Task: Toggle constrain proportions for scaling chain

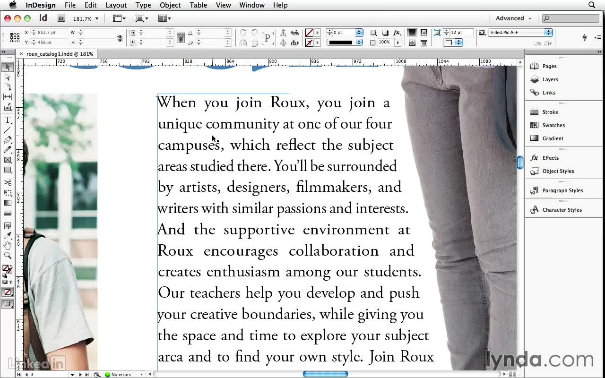Action: (x=181, y=38)
